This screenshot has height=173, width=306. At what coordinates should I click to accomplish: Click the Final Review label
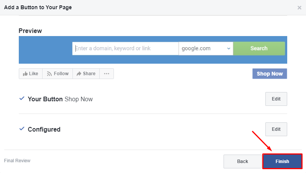[17, 161]
